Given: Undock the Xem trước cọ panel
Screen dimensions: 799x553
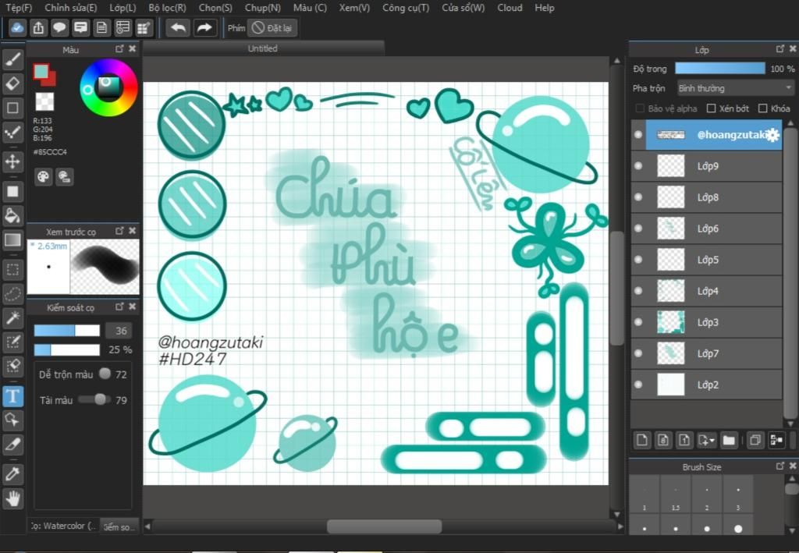Looking at the screenshot, I should click(119, 231).
